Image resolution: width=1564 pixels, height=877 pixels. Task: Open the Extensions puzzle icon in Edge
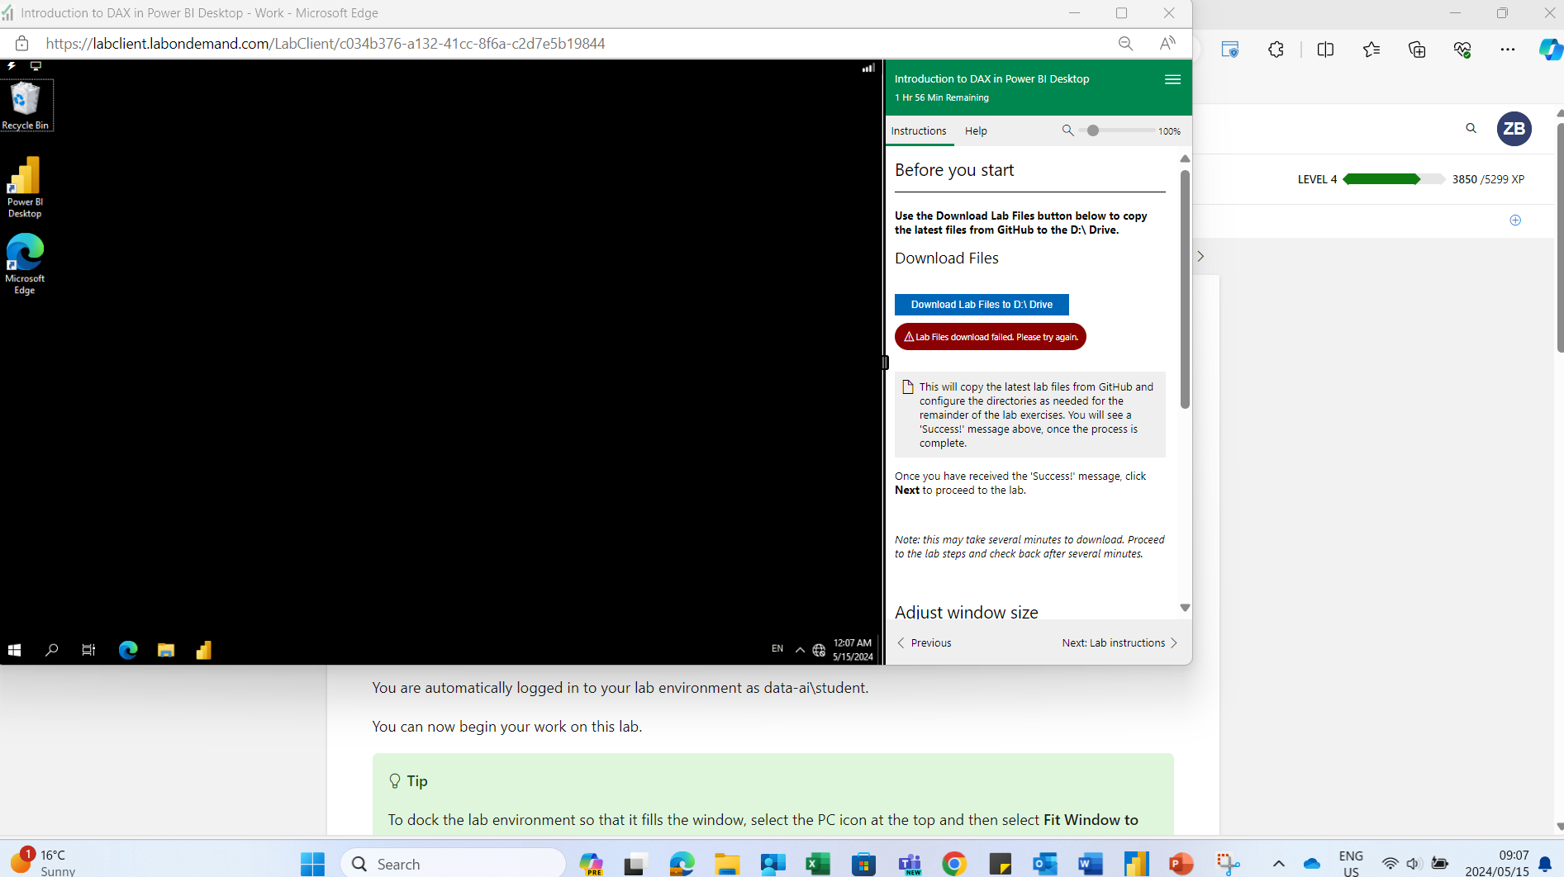point(1276,50)
